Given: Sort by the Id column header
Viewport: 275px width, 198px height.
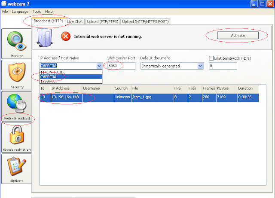Looking at the screenshot, I should tap(45, 88).
